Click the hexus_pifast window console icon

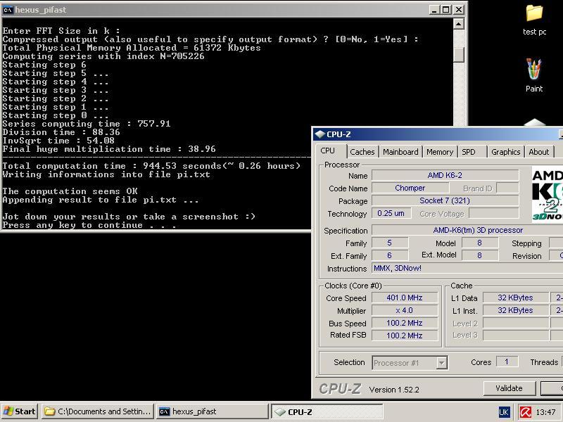8,10
